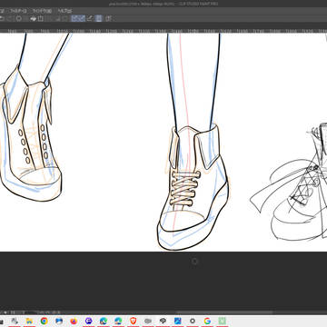Open the Edge icon beside the Brave icon
This screenshot has width=327, height=327.
point(118,321)
